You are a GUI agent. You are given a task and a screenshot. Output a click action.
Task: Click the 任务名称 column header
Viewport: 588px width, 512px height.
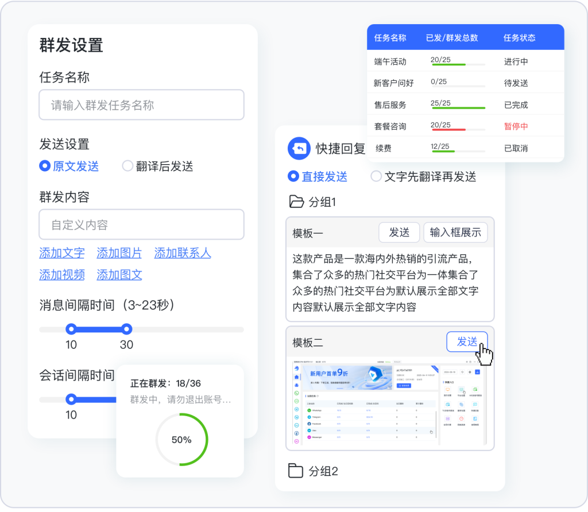[390, 38]
